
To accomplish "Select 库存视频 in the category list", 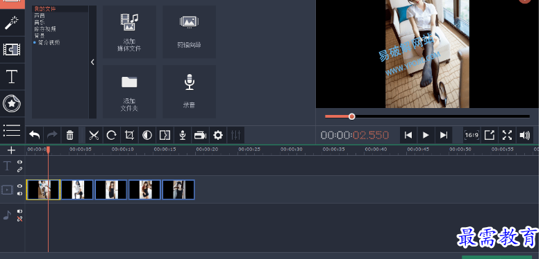I will (45, 29).
